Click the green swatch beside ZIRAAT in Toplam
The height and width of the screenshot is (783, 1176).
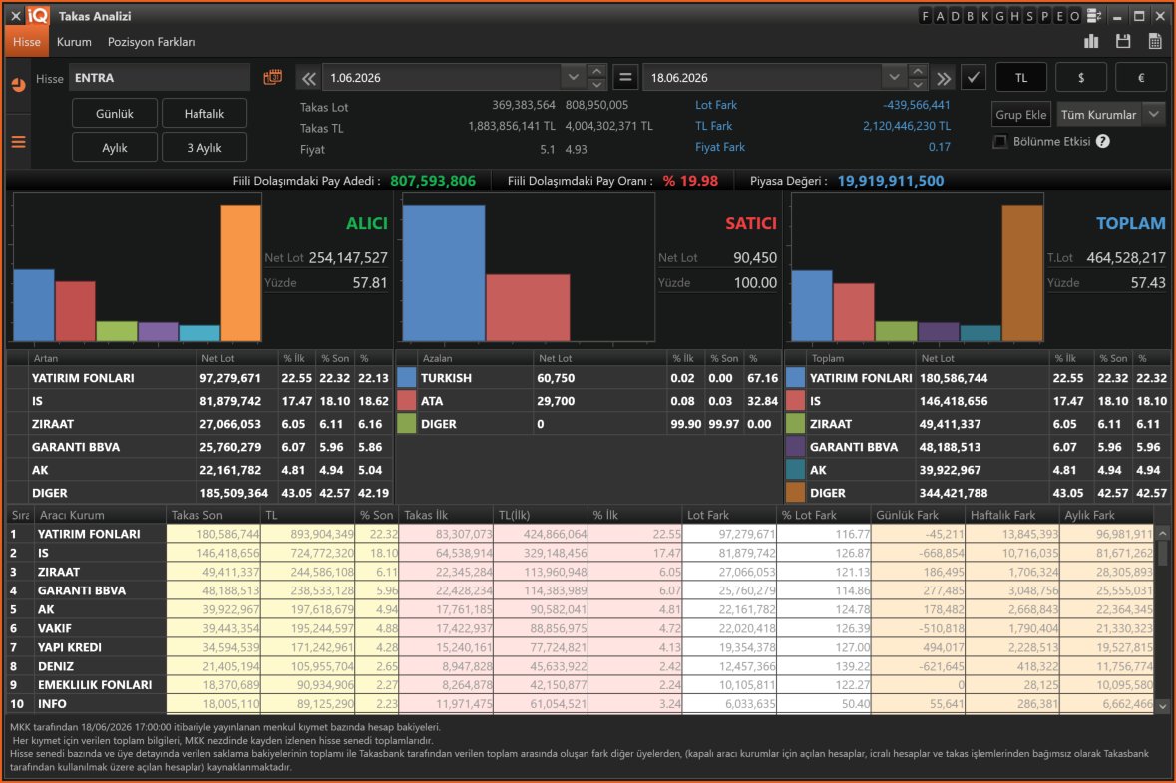(x=795, y=424)
